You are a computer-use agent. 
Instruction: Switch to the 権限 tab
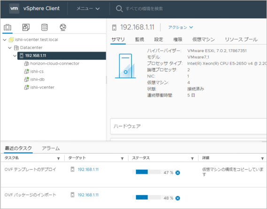pyautogui.click(x=178, y=39)
